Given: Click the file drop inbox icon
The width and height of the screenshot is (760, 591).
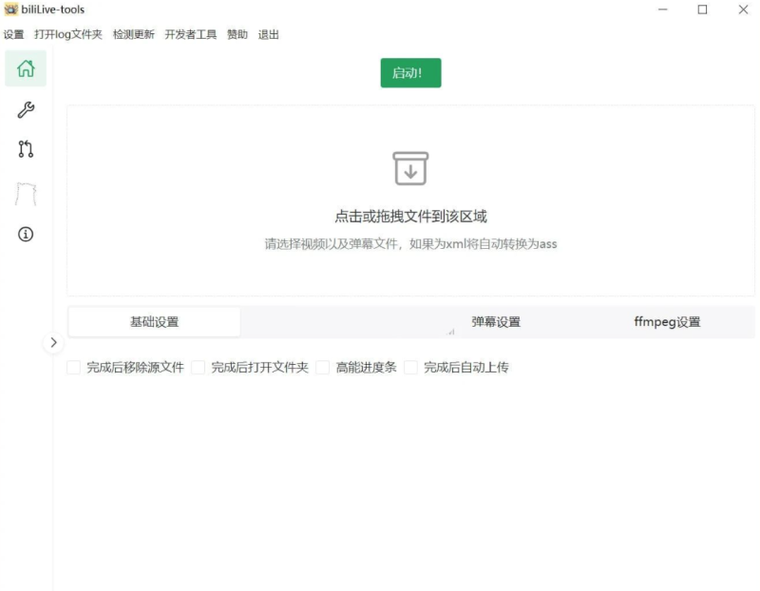Looking at the screenshot, I should pos(410,168).
